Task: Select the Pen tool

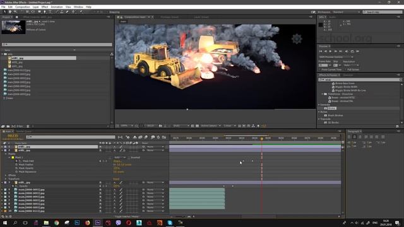Action: coord(45,12)
